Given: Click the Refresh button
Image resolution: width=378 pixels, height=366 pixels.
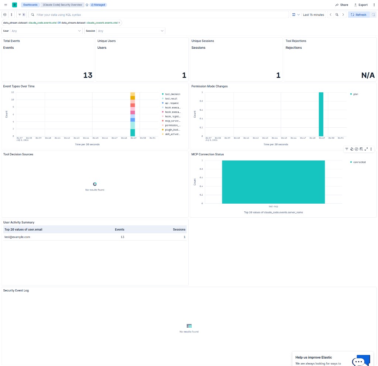Looking at the screenshot, I should [358, 15].
